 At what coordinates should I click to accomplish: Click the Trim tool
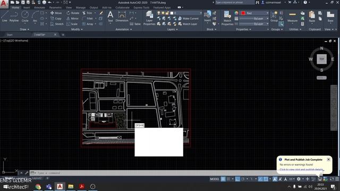coord(87,13)
